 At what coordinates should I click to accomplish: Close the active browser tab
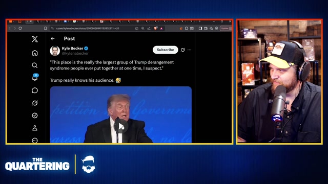coord(31,21)
